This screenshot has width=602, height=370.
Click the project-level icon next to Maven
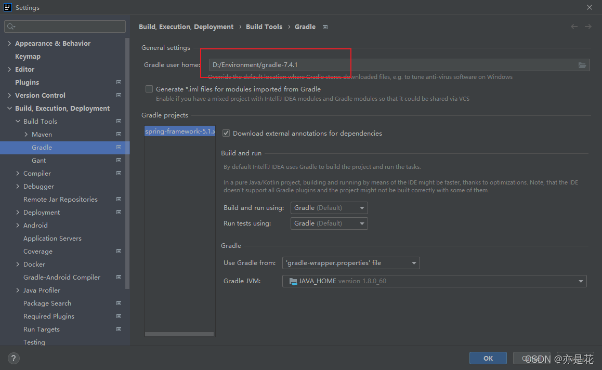(x=119, y=135)
